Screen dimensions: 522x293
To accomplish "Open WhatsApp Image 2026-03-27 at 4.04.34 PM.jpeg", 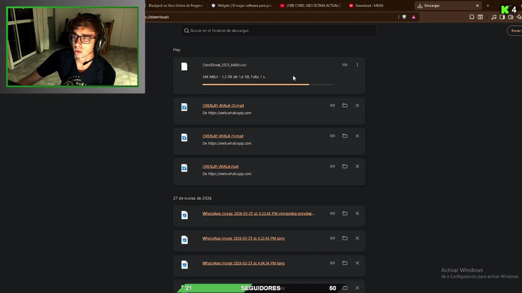I will pyautogui.click(x=243, y=263).
